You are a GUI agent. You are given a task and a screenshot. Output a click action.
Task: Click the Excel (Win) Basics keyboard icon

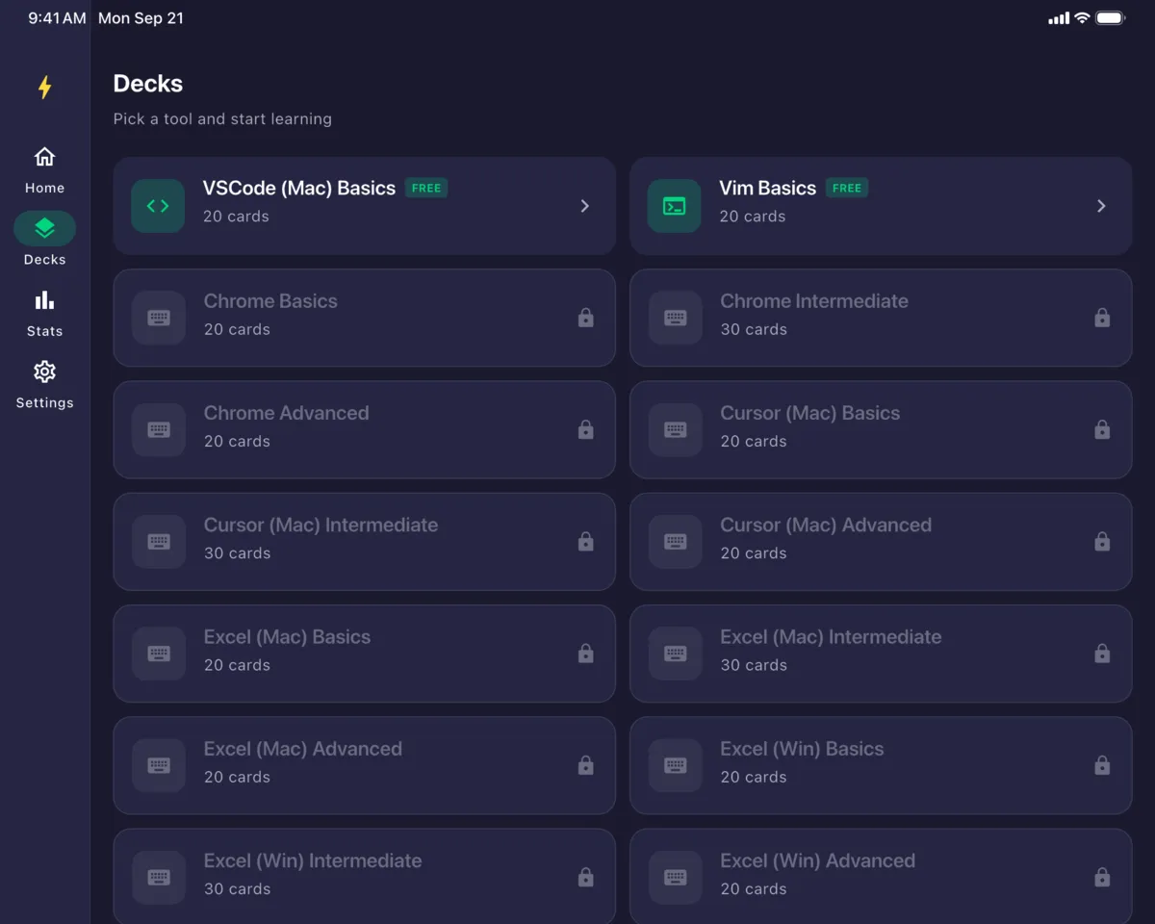(x=676, y=765)
